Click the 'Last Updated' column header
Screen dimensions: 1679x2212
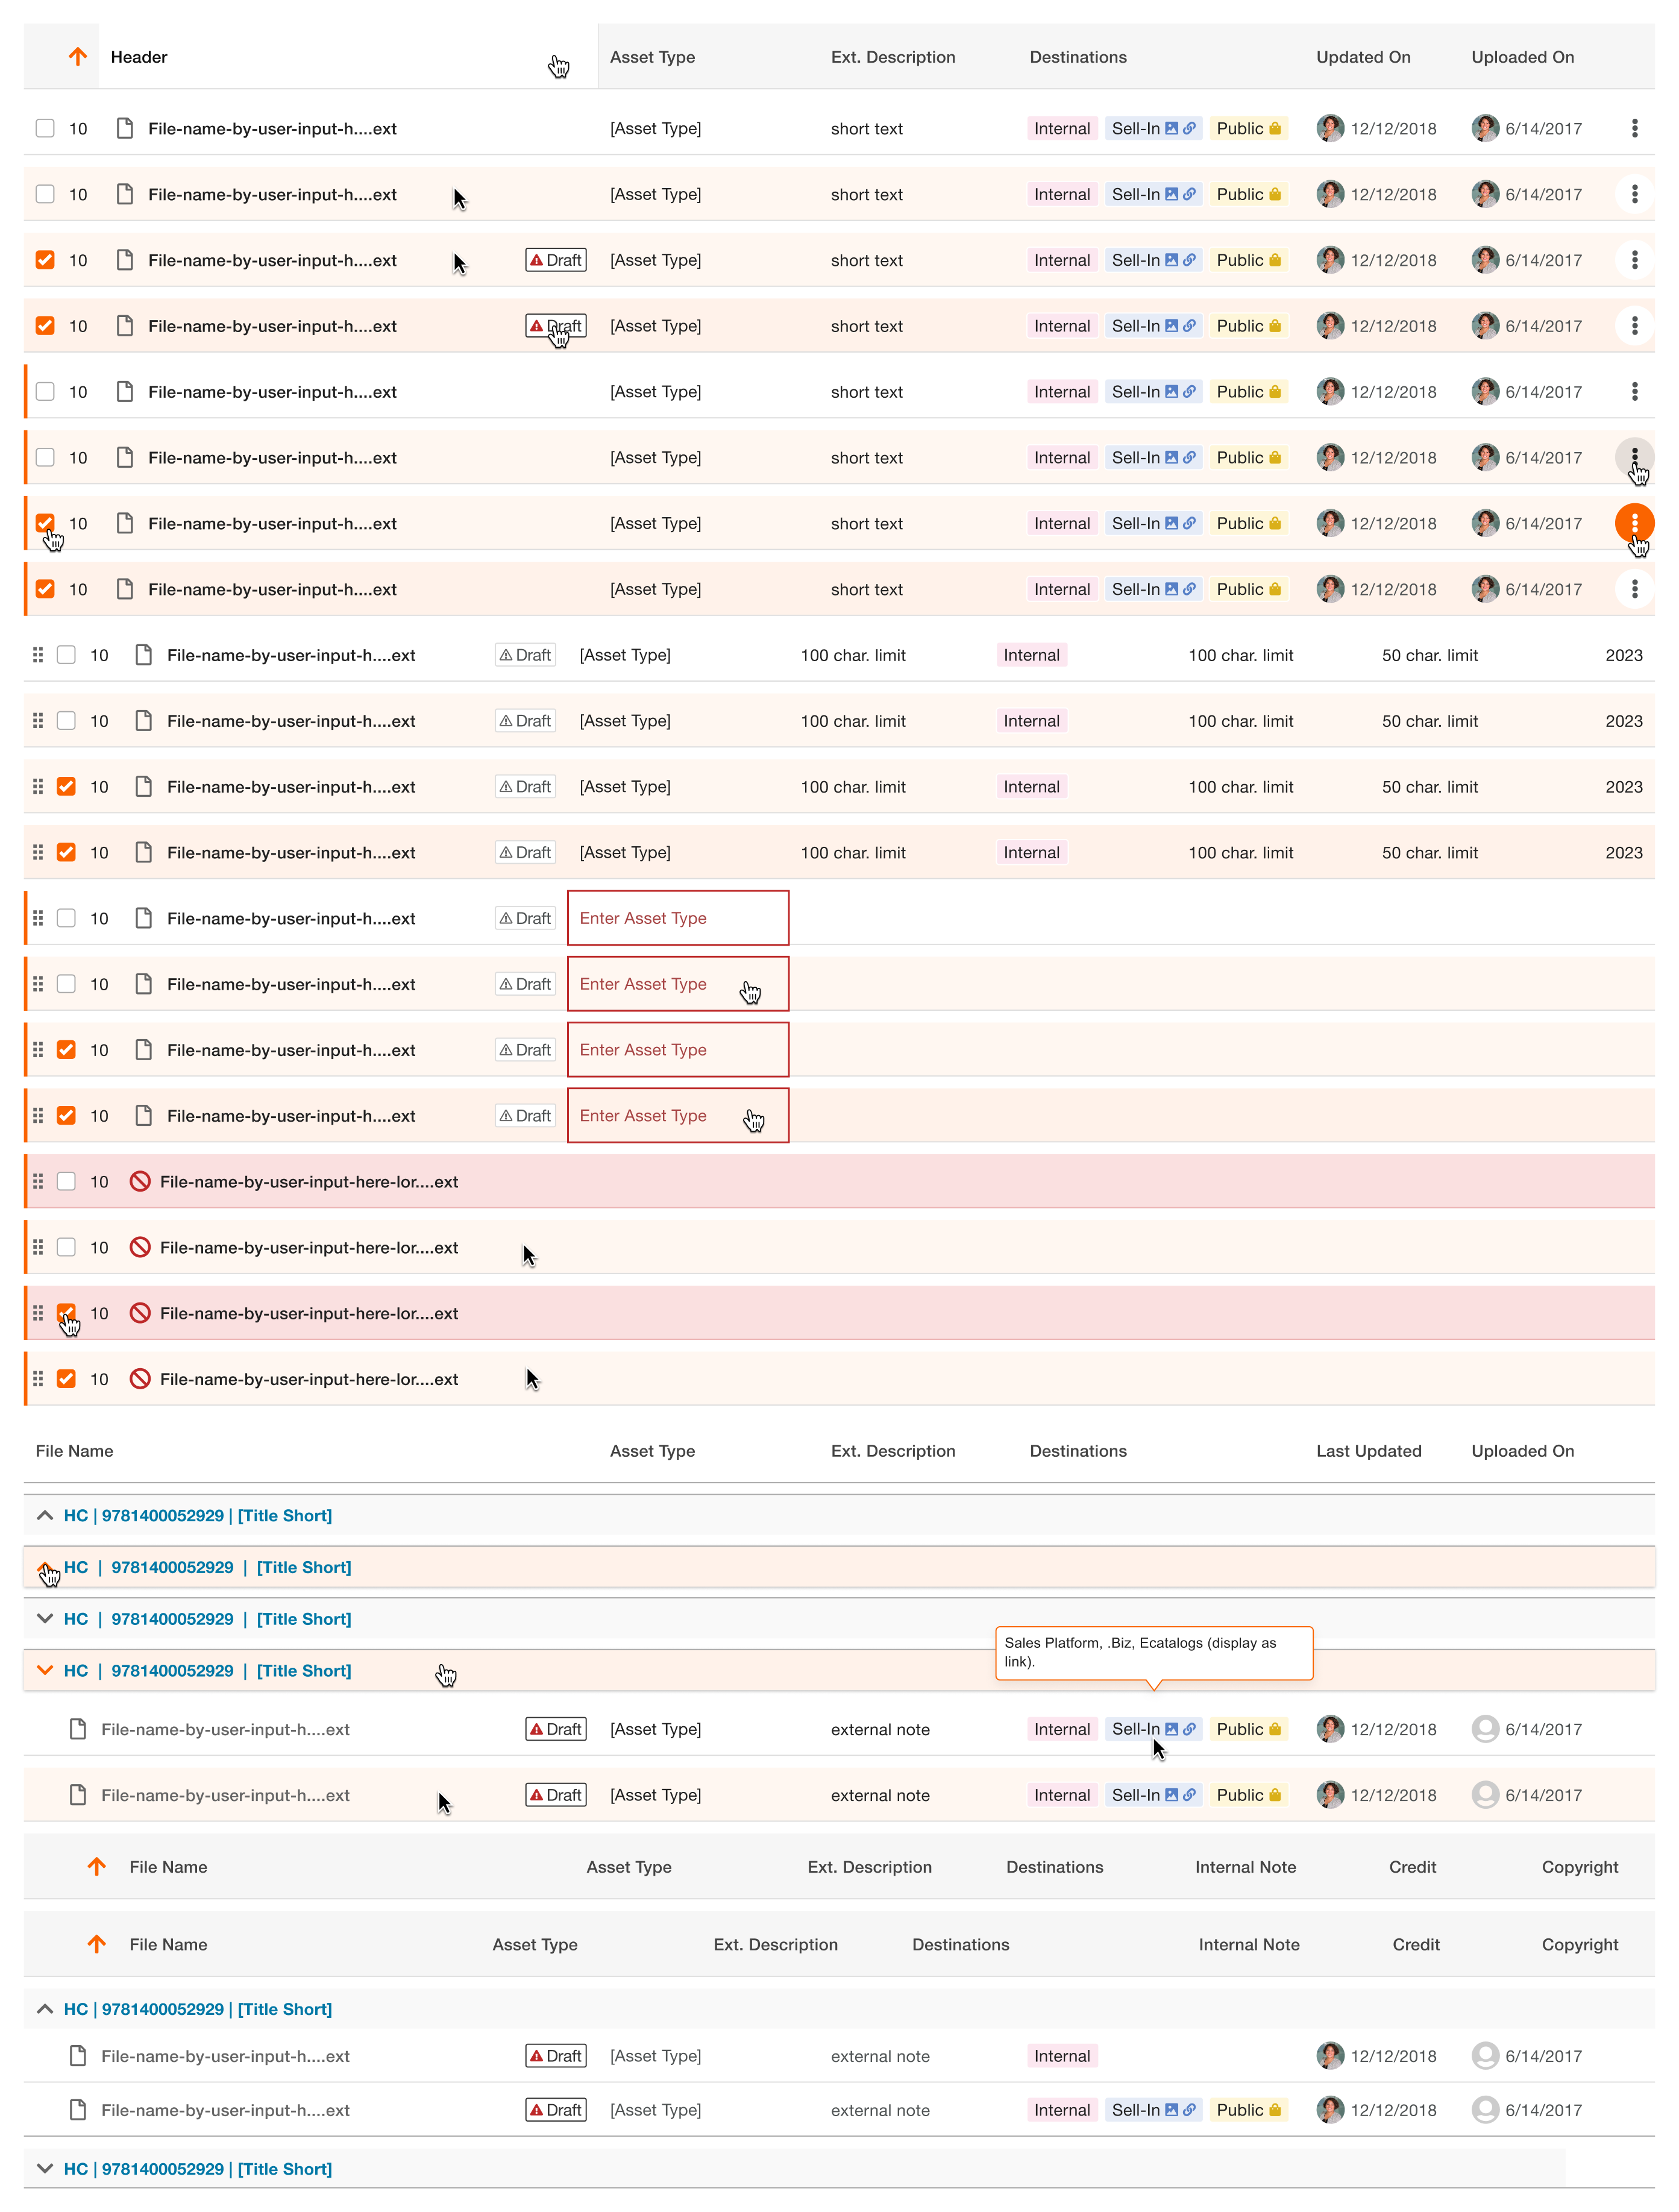tap(1368, 1451)
